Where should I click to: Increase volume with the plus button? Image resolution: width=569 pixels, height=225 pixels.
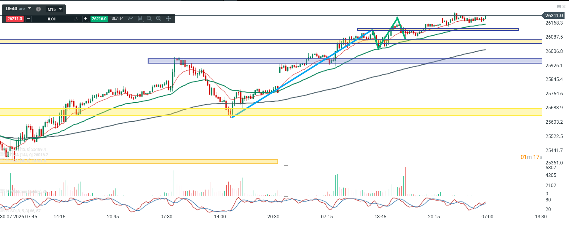coord(85,19)
